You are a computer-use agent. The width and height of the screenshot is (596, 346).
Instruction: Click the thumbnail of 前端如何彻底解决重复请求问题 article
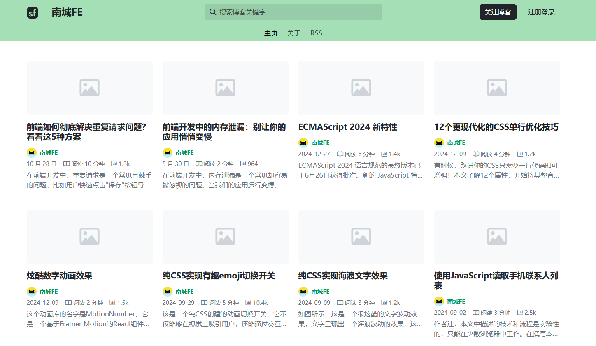89,88
